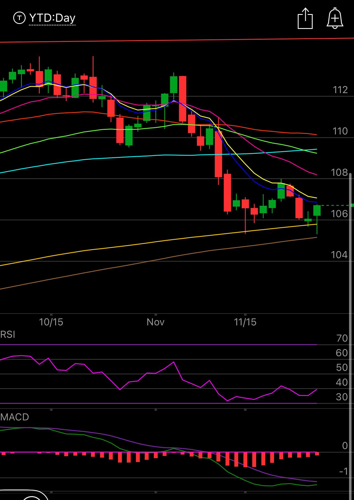Tap the 104 price axis label
Screen dimensions: 354x500
pos(339,255)
